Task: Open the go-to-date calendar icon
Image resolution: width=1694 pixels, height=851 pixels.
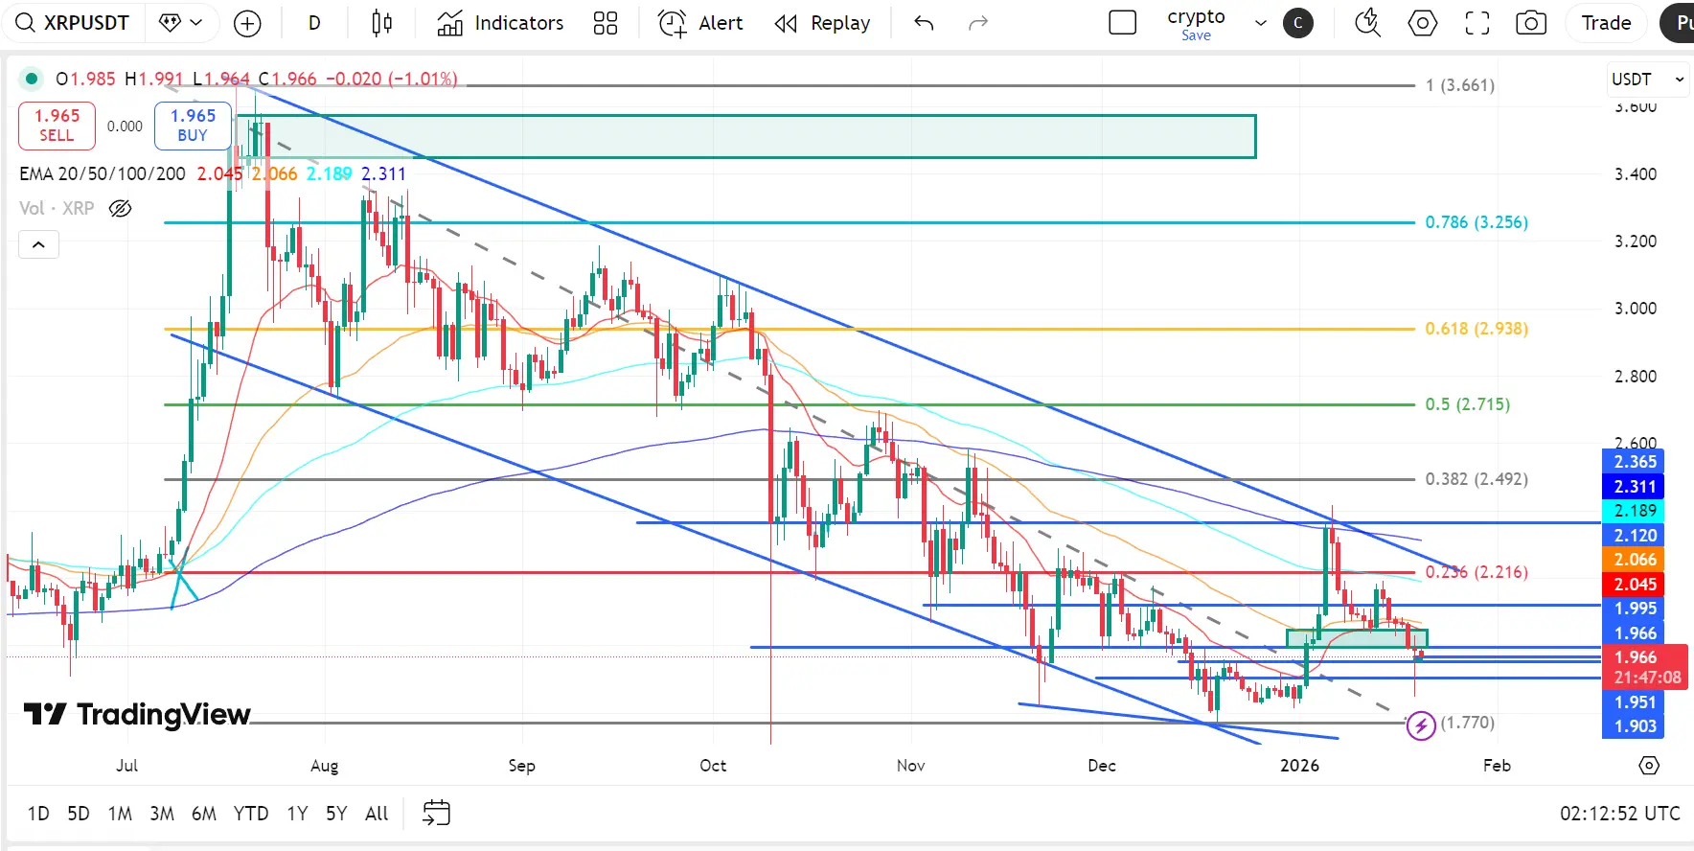Action: click(x=436, y=814)
